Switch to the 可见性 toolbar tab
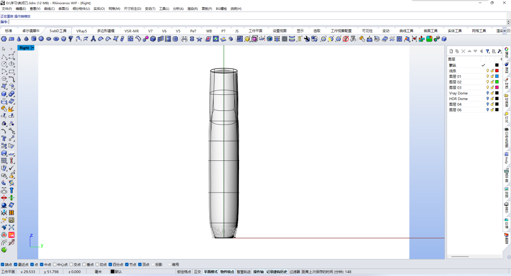The image size is (511, 276). tap(367, 31)
